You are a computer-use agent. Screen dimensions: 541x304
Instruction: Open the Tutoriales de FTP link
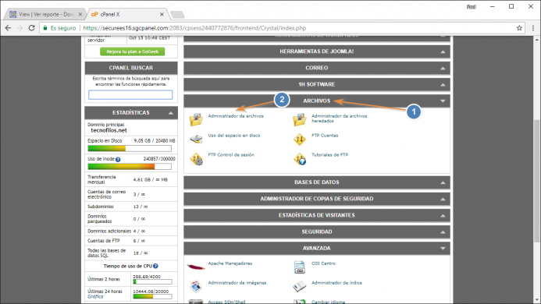pyautogui.click(x=330, y=155)
